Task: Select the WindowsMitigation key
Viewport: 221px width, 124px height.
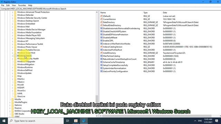Action: coord(26,64)
